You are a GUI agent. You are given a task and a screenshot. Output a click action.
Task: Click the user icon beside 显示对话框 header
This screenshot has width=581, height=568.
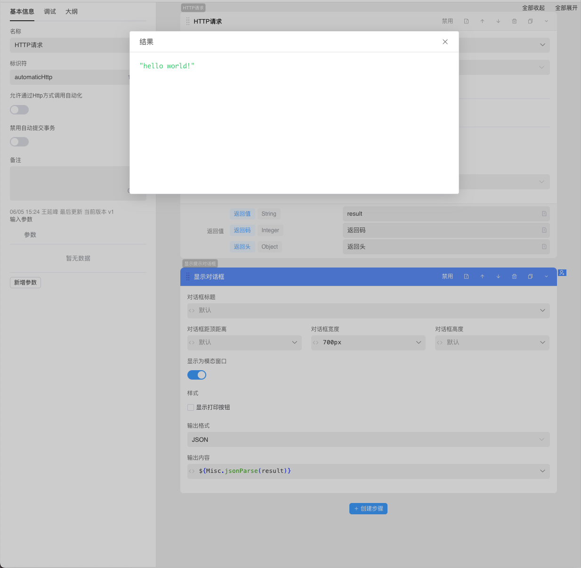(x=562, y=273)
